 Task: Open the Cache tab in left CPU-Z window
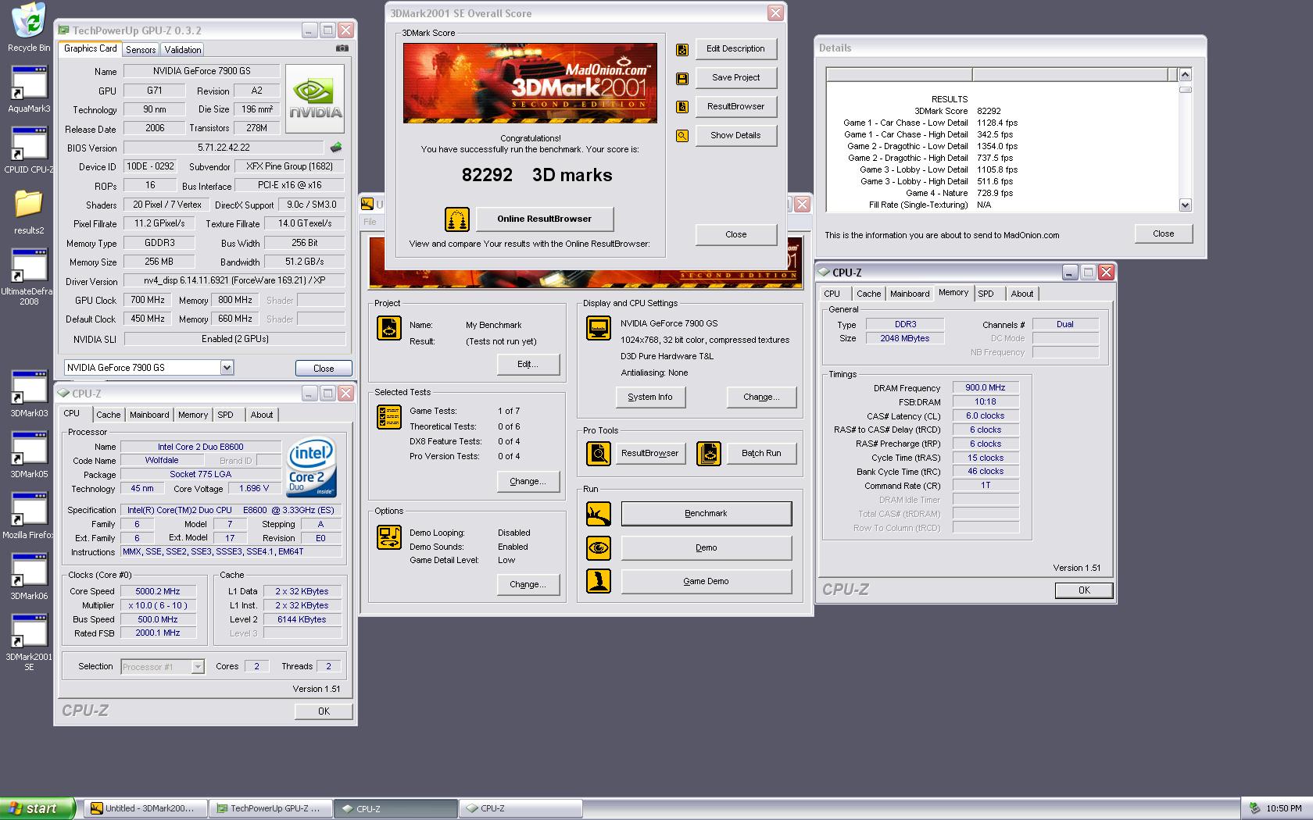tap(109, 415)
